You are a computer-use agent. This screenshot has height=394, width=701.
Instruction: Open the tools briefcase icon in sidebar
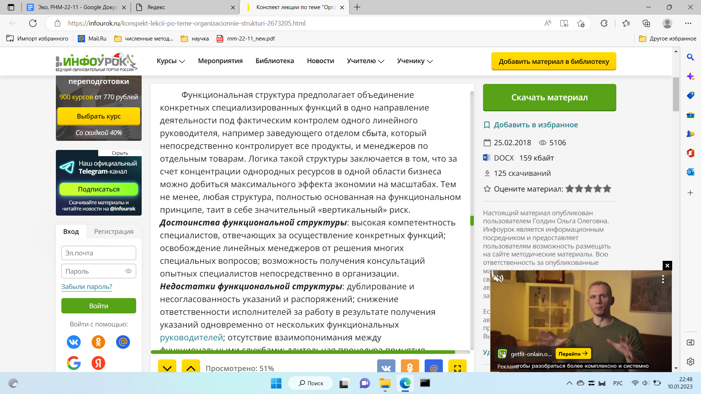click(x=690, y=115)
